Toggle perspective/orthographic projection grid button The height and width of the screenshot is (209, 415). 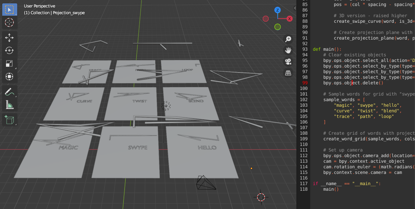pos(288,73)
